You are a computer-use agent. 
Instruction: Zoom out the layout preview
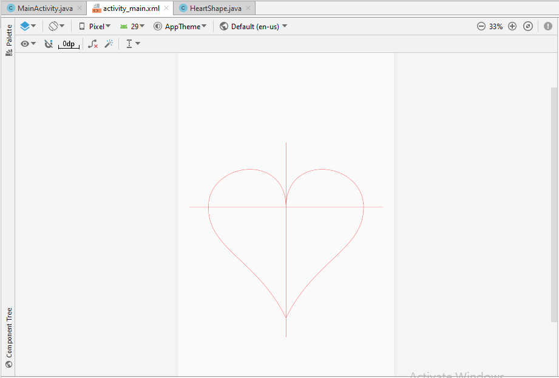[481, 26]
